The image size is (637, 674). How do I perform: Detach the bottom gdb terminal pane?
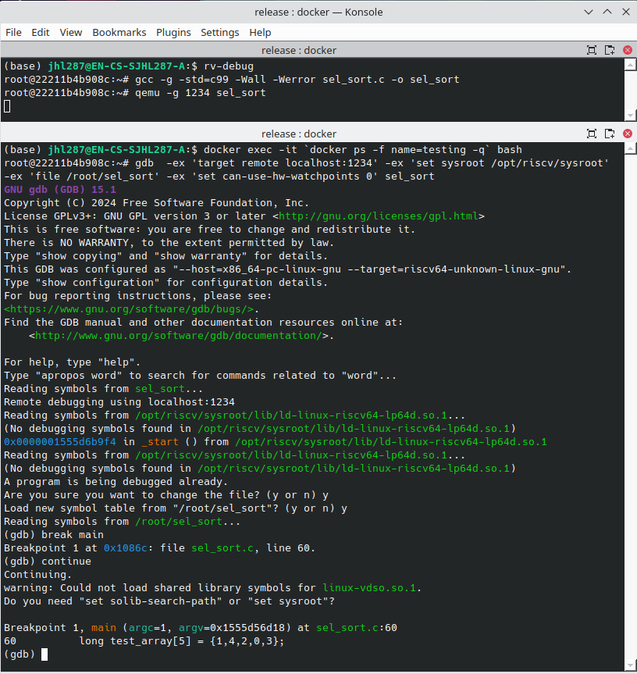[610, 134]
